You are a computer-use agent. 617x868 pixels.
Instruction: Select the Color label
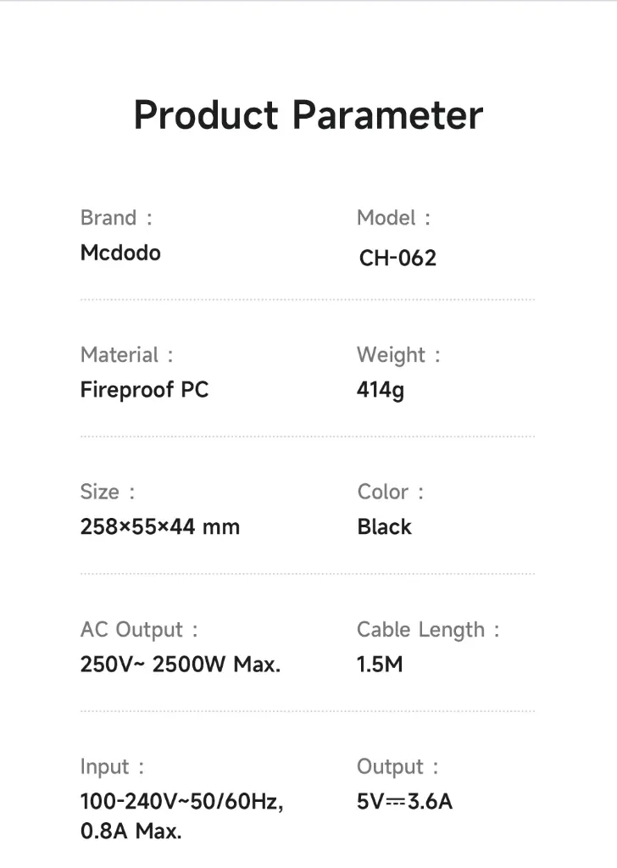tap(391, 492)
